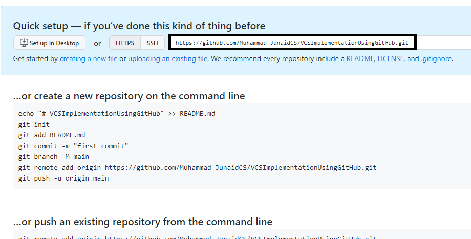Click the Set up in Desktop label
The width and height of the screenshot is (471, 239).
click(x=54, y=43)
